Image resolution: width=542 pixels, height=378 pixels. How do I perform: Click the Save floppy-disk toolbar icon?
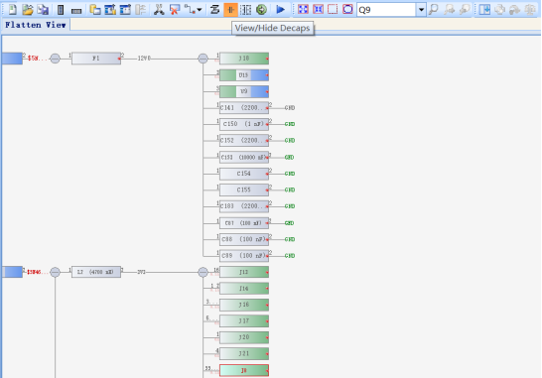[x=43, y=9]
